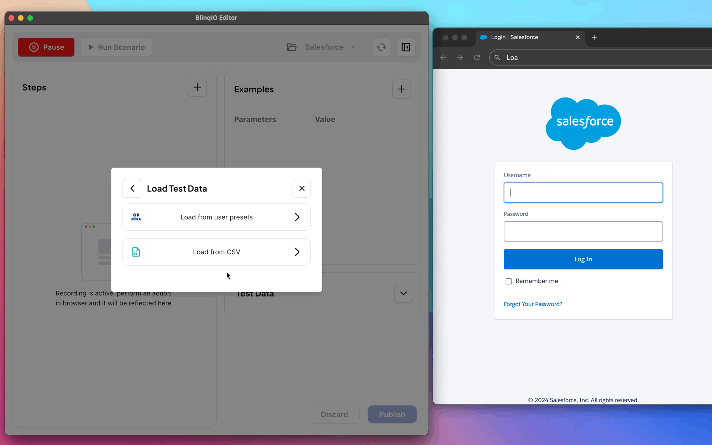Open the Forgot Your Password link
This screenshot has height=445, width=712.
[533, 304]
